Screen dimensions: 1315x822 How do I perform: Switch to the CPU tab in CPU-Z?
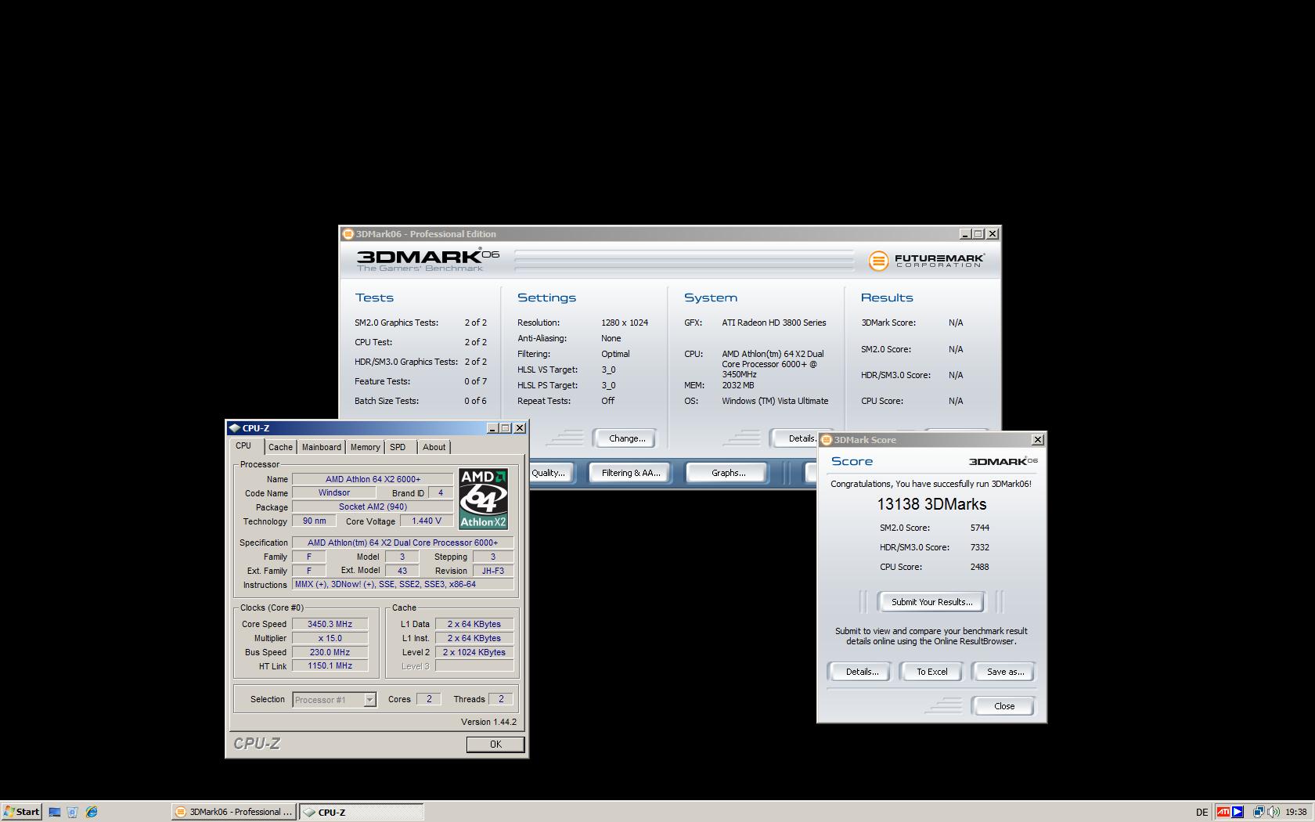point(244,446)
